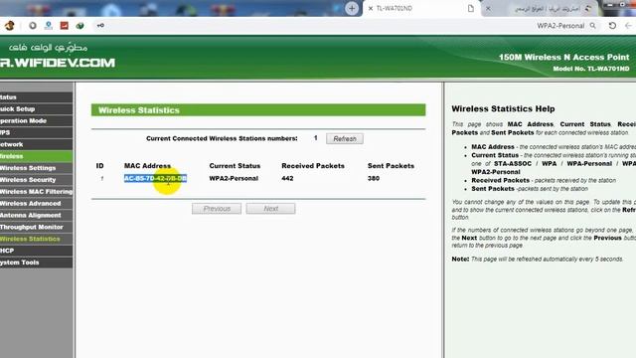Open the Status menu item

pyautogui.click(x=37, y=97)
